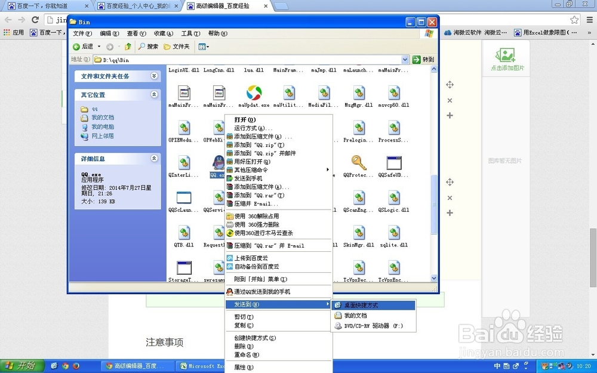This screenshot has height=373, width=597.
Task: Select the QTB.dll file icon
Action: (x=184, y=233)
